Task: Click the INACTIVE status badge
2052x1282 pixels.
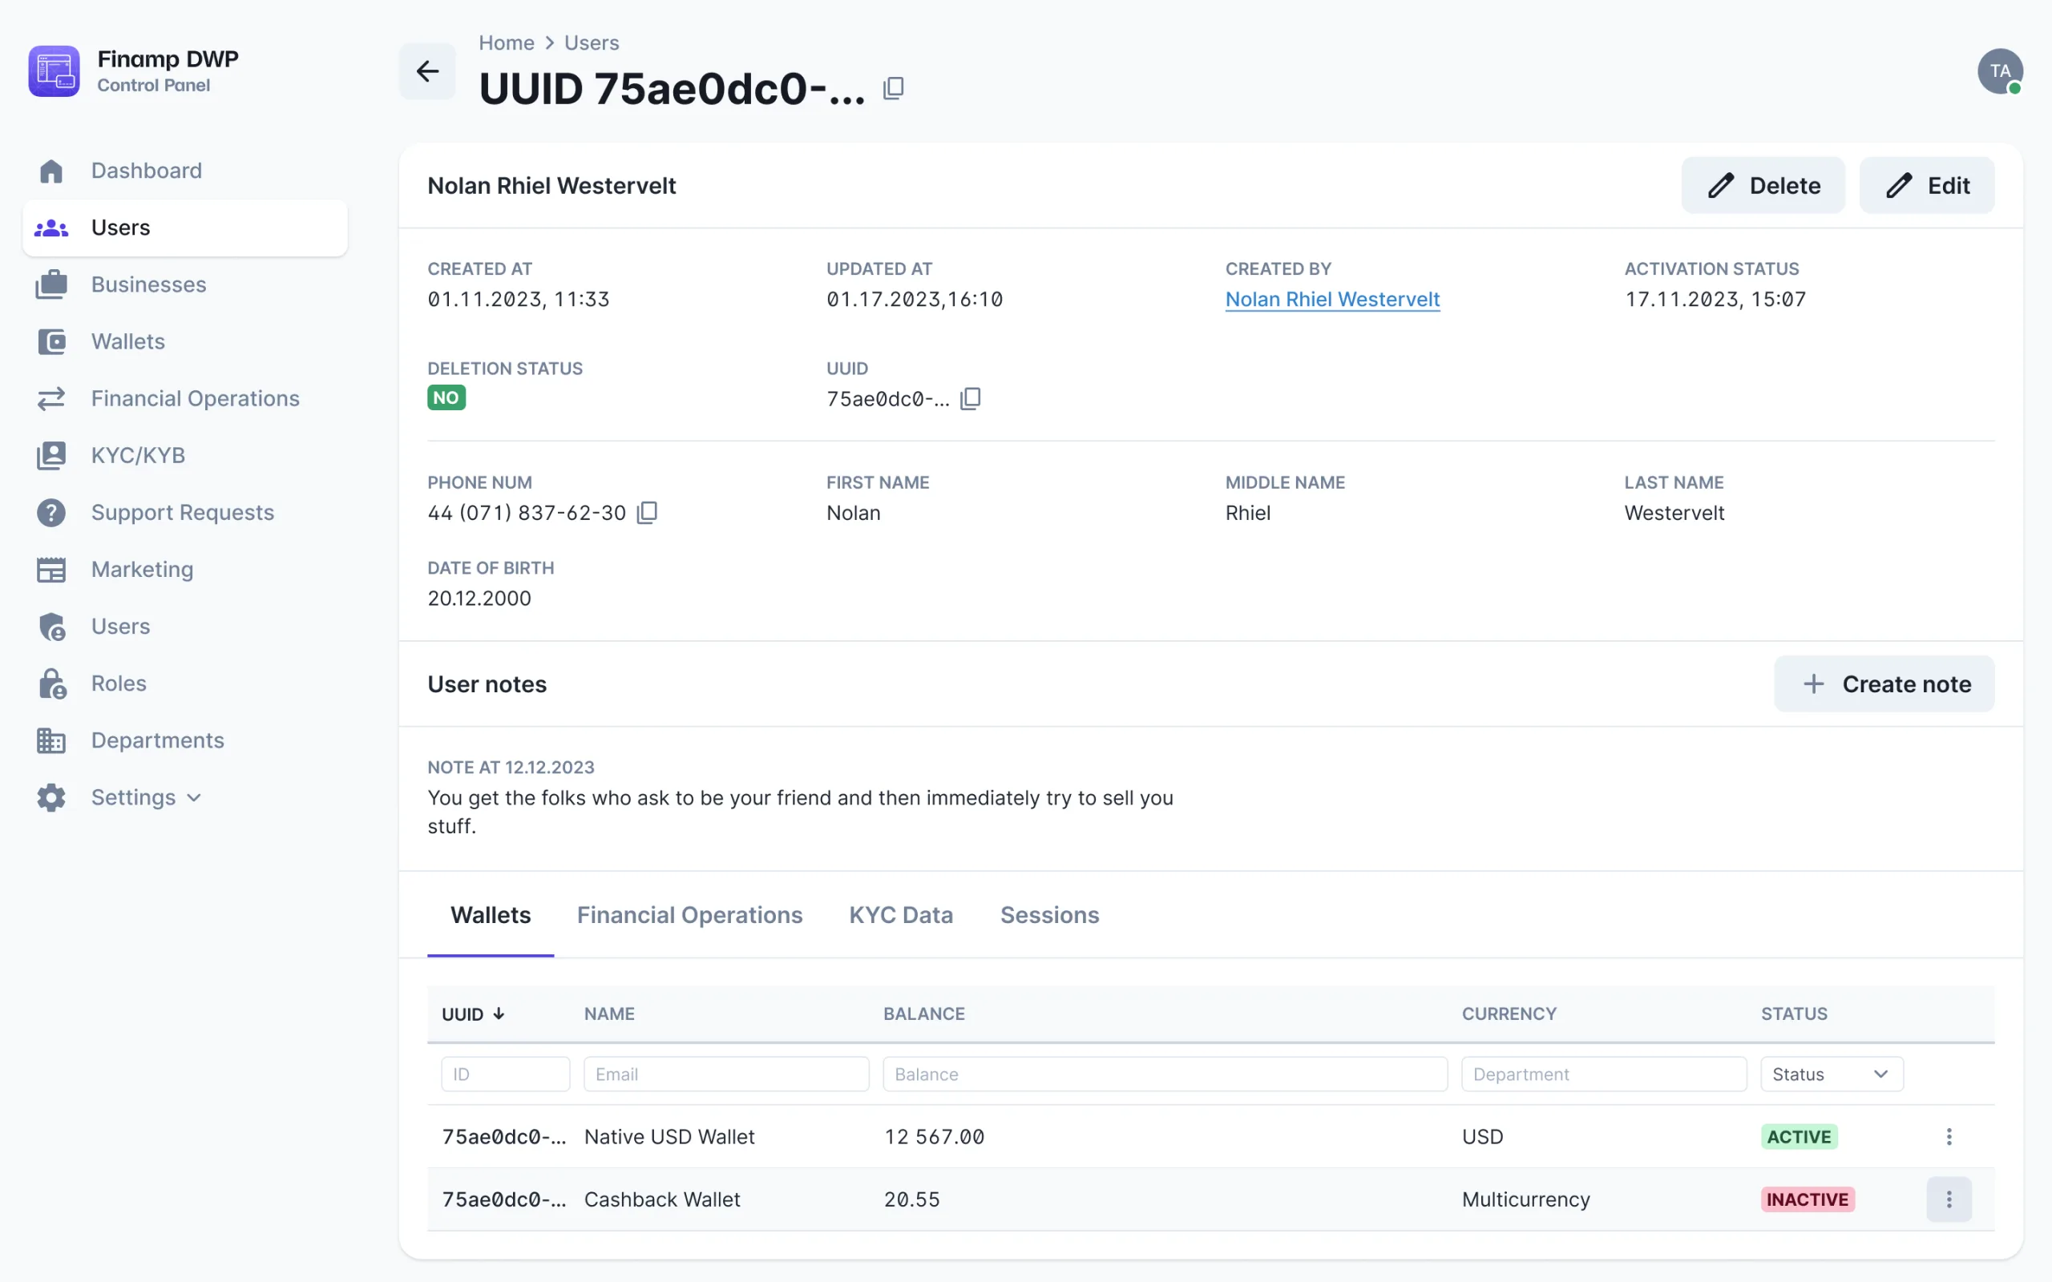Action: tap(1808, 1199)
